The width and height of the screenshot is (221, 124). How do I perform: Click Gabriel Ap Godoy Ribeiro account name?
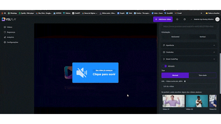point(204,19)
